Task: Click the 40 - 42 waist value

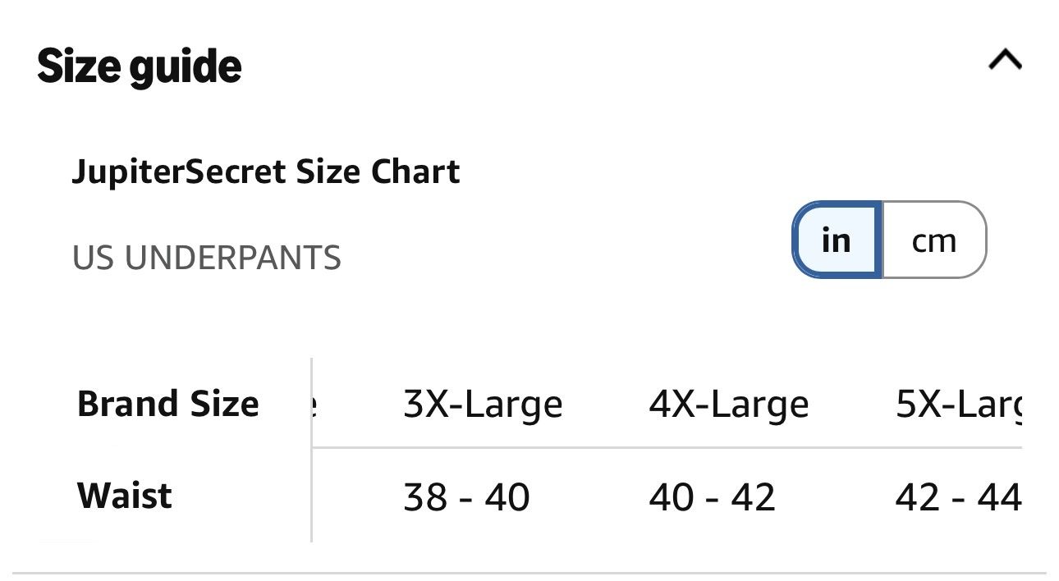Action: pos(712,497)
